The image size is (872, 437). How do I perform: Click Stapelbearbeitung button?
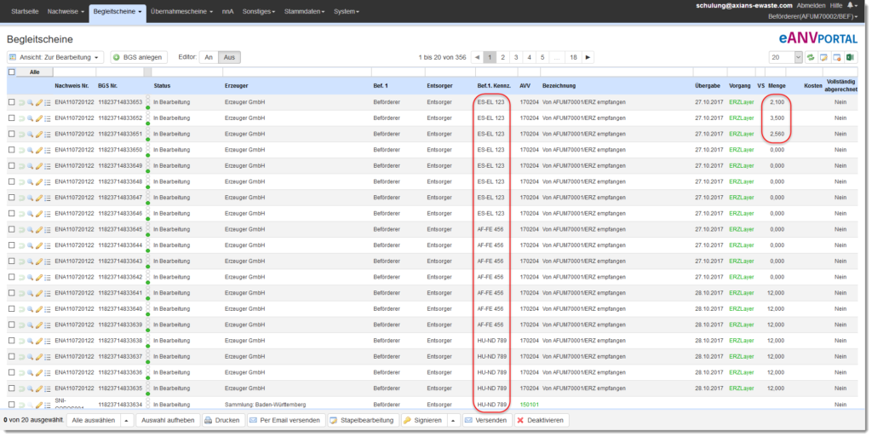(x=363, y=420)
